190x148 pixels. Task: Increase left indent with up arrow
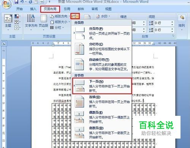[x=144, y=22]
